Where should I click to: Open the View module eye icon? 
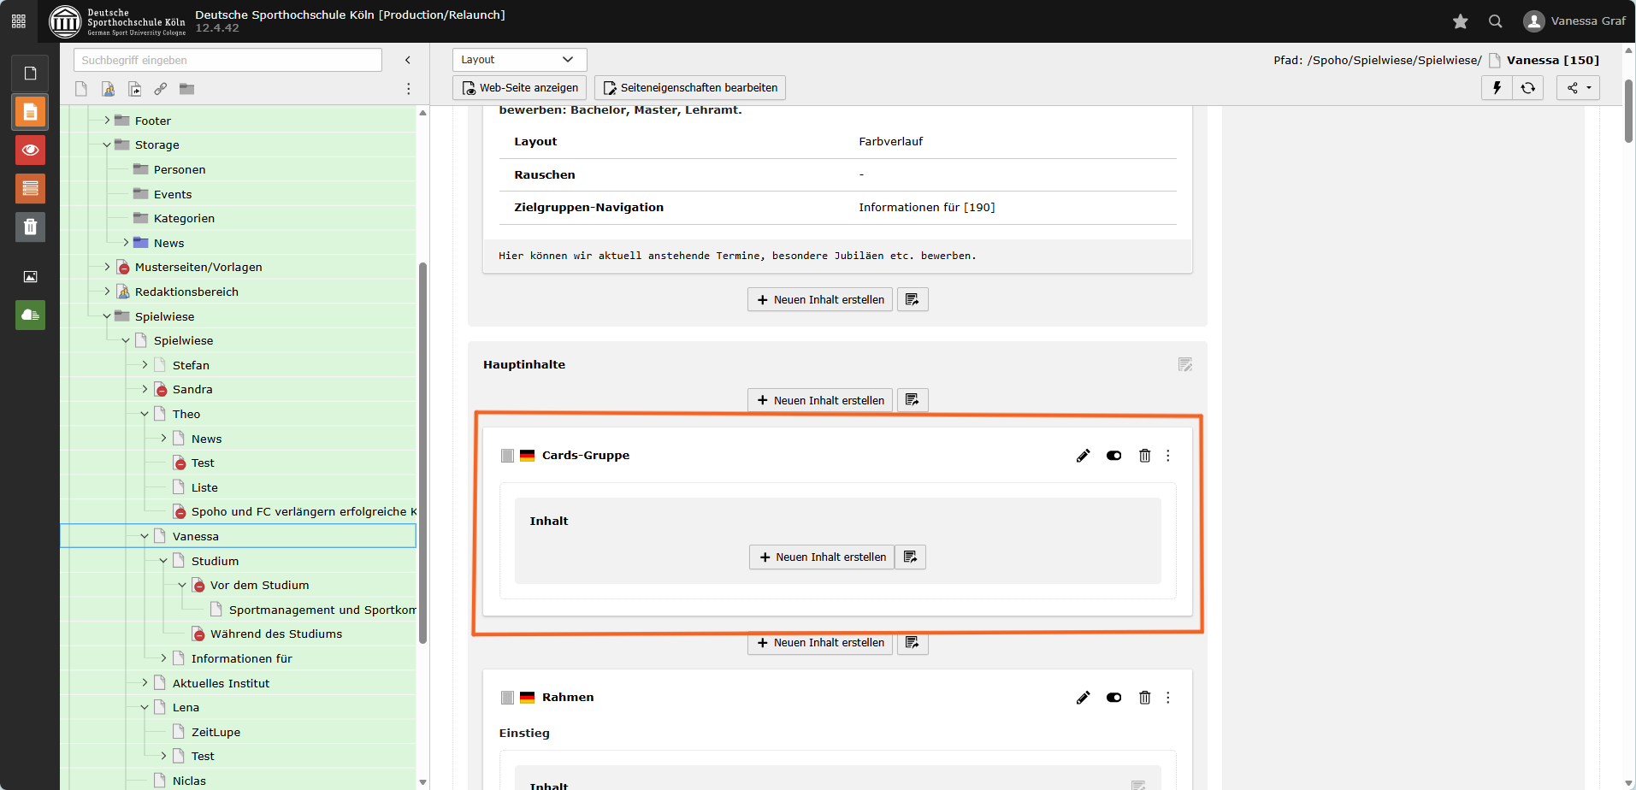coord(30,150)
